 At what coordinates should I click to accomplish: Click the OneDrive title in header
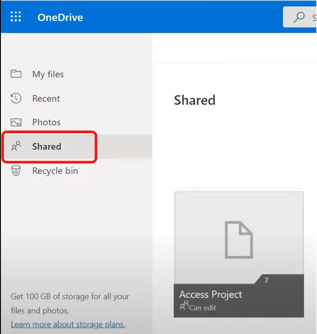[x=60, y=18]
